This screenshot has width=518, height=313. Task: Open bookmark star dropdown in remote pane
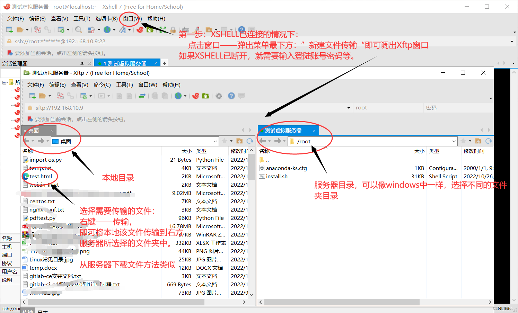pos(470,141)
